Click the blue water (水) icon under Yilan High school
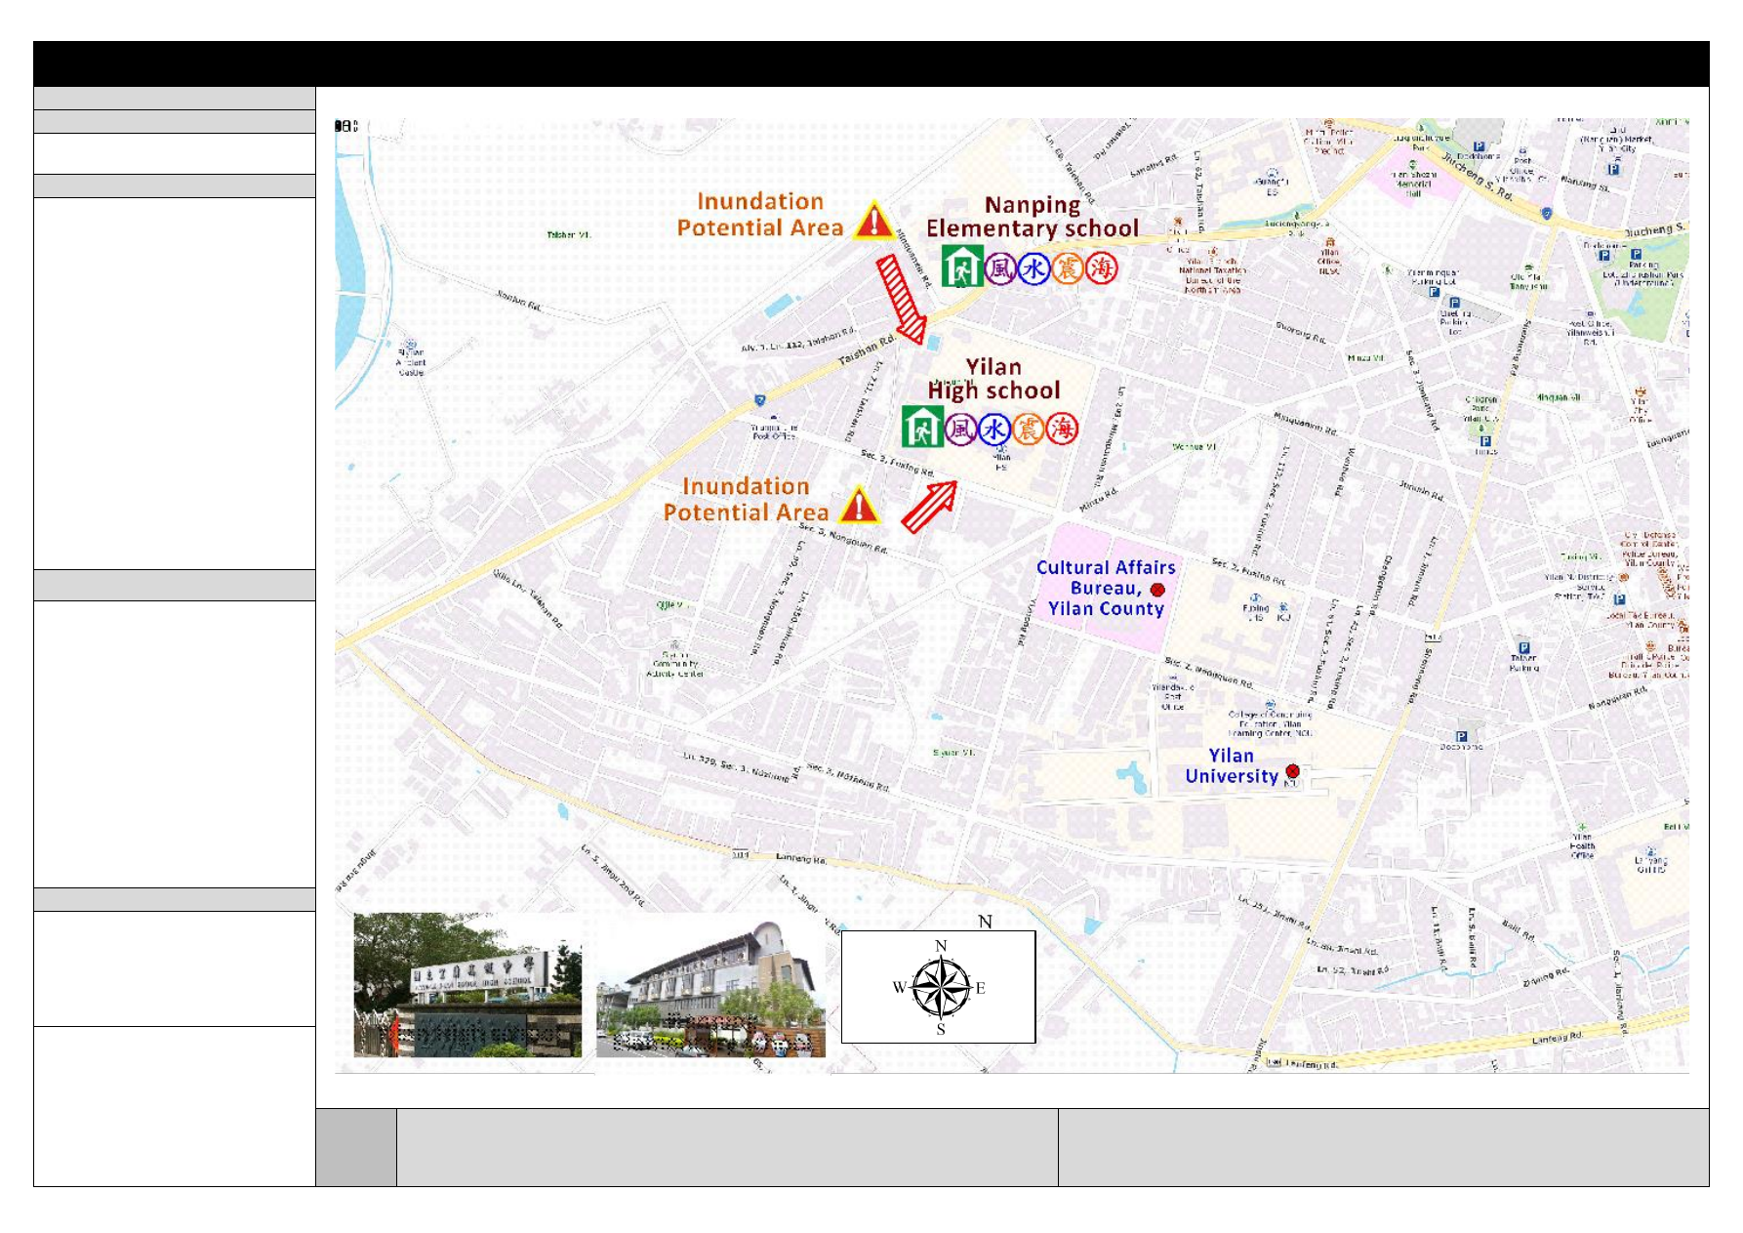 [x=994, y=429]
